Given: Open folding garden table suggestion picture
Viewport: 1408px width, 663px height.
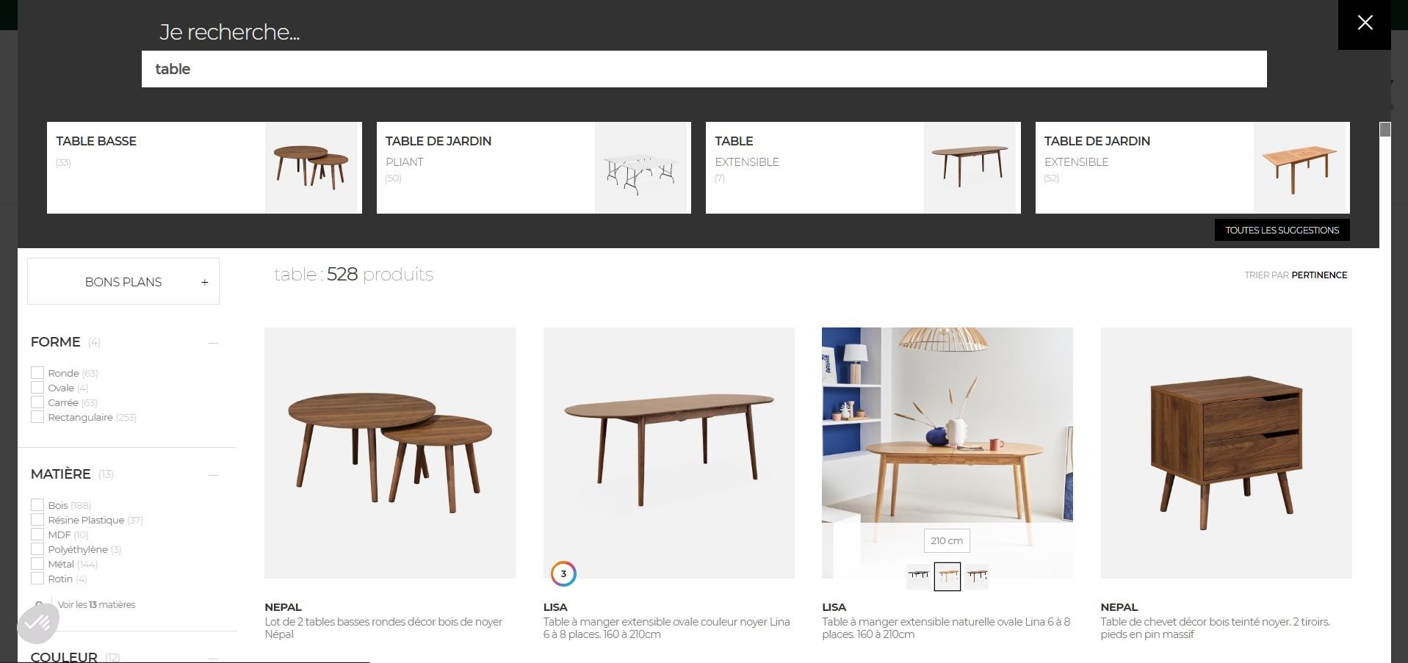Looking at the screenshot, I should 640,168.
